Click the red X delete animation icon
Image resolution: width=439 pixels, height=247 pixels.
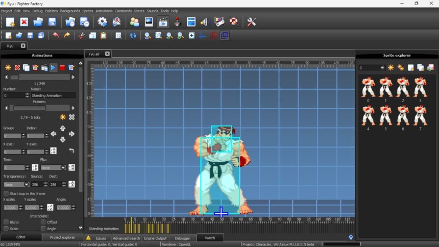17,67
